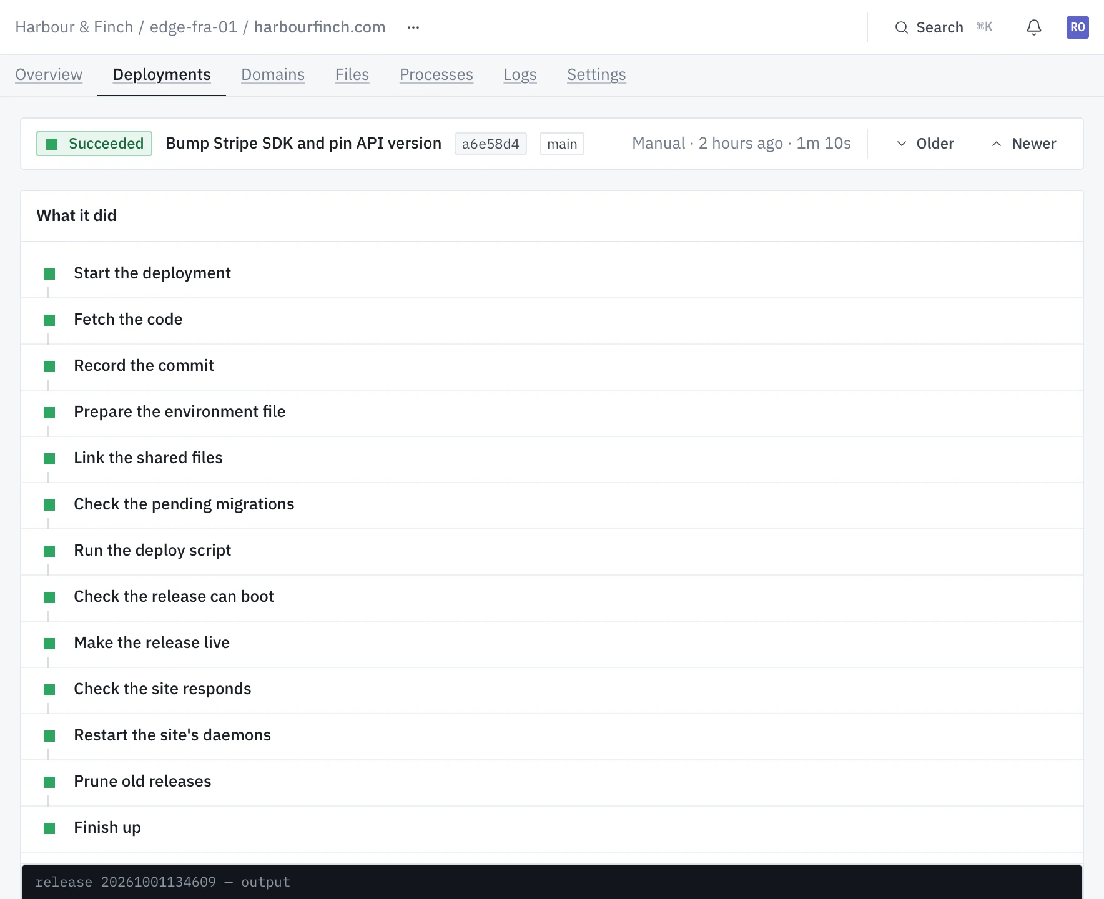Click the green status square for Start the deployment
This screenshot has height=899, width=1104.
(x=49, y=274)
